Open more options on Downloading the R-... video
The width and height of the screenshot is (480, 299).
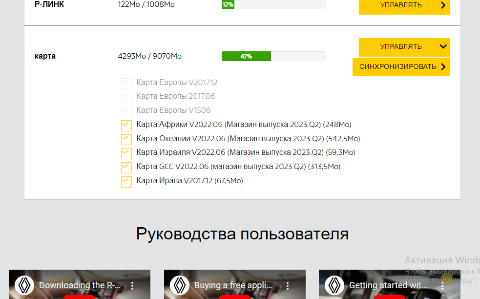(x=132, y=286)
